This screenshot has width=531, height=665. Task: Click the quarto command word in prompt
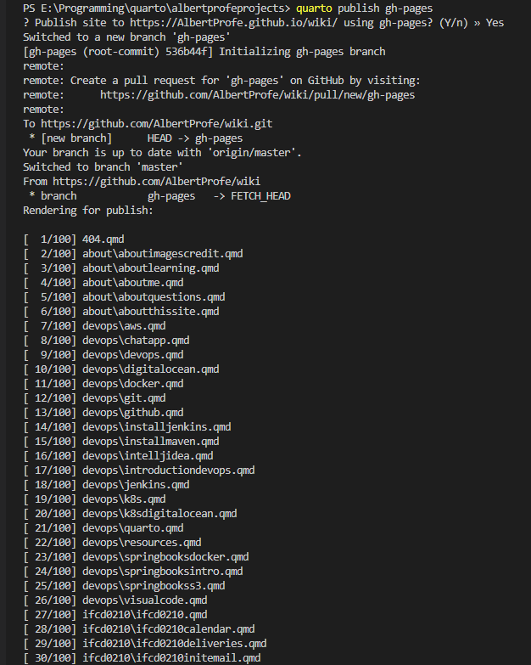[314, 8]
